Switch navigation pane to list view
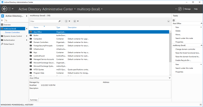This screenshot has height=107, width=203. click(2, 20)
